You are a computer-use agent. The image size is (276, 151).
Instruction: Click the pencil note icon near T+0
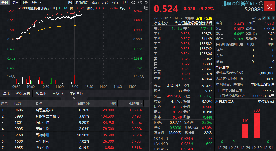(264, 18)
